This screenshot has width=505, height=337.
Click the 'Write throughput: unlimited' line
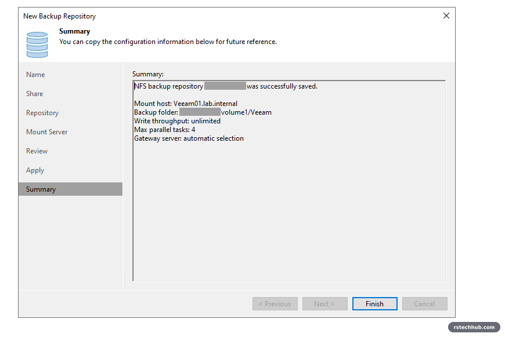(x=177, y=121)
